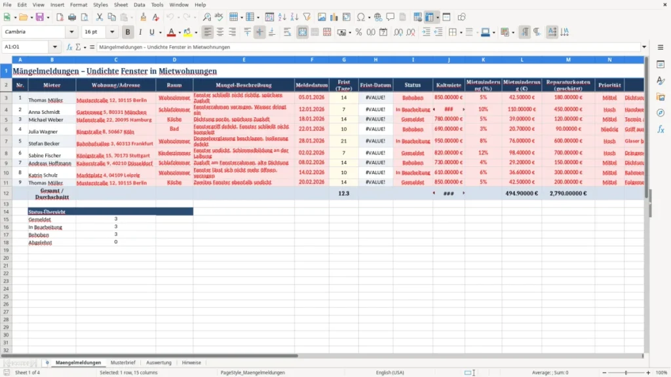Click the Save document icon

[x=40, y=17]
